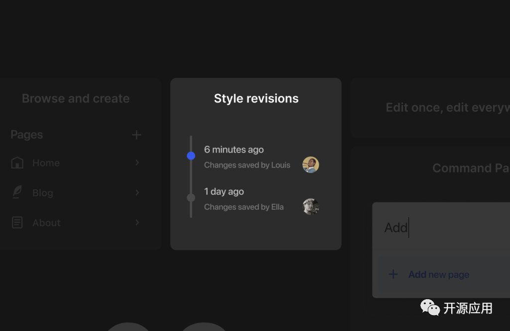This screenshot has height=331, width=510.
Task: Click the plus icon before Add new page
Action: click(393, 274)
